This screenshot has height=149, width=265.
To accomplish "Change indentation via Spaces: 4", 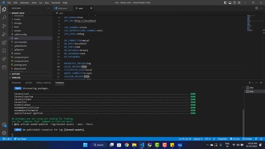I will (x=198, y=139).
